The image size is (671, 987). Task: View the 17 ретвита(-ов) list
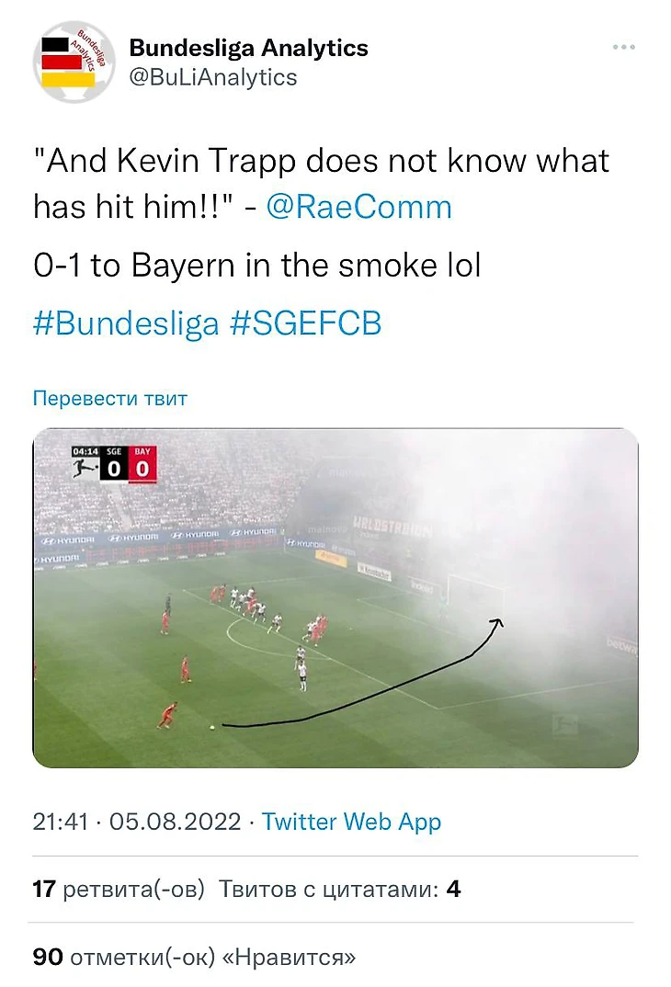pos(119,890)
